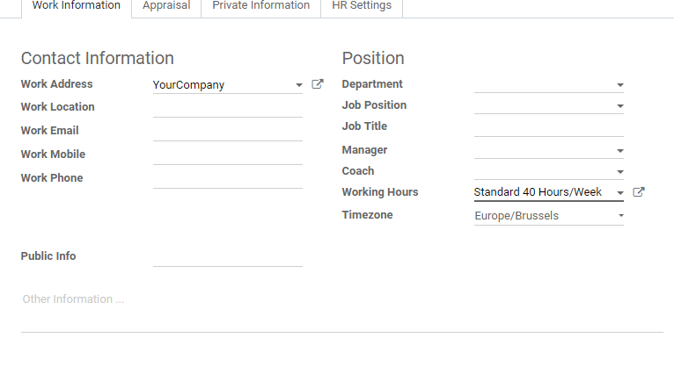This screenshot has height=374, width=674.
Task: Focus the Work Email field
Action: click(x=228, y=131)
